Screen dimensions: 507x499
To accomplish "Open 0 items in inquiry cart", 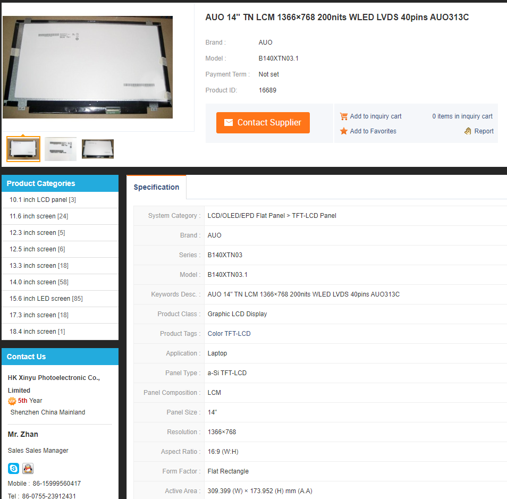I will click(x=462, y=116).
